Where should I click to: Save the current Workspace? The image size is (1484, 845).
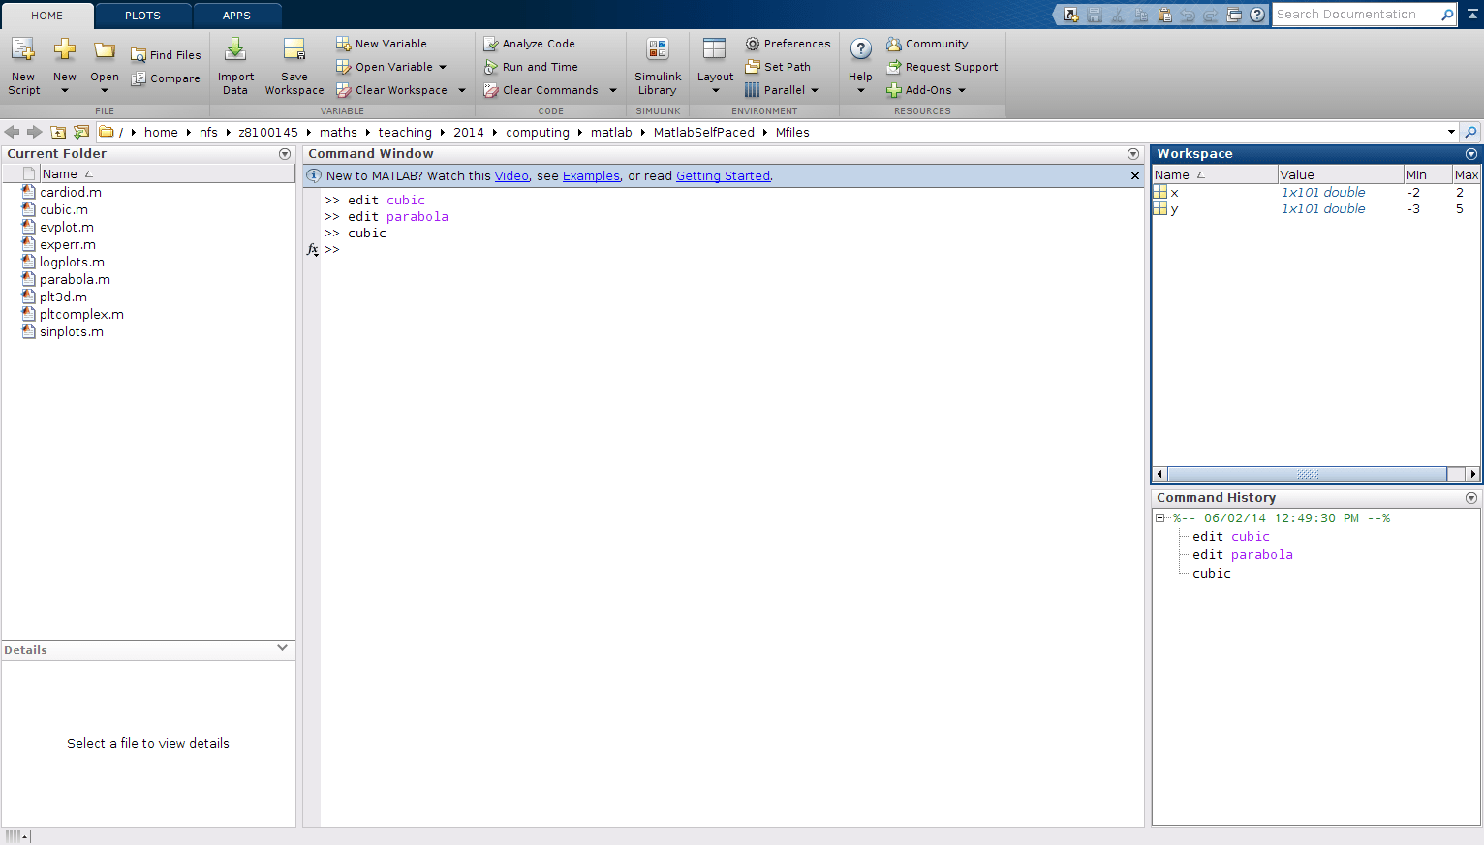(x=294, y=65)
